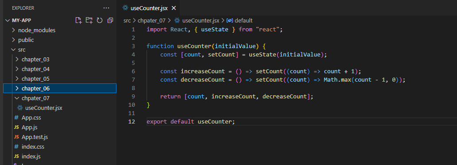This screenshot has width=457, height=165.
Task: Refresh the Explorer file tree
Action: [100, 20]
